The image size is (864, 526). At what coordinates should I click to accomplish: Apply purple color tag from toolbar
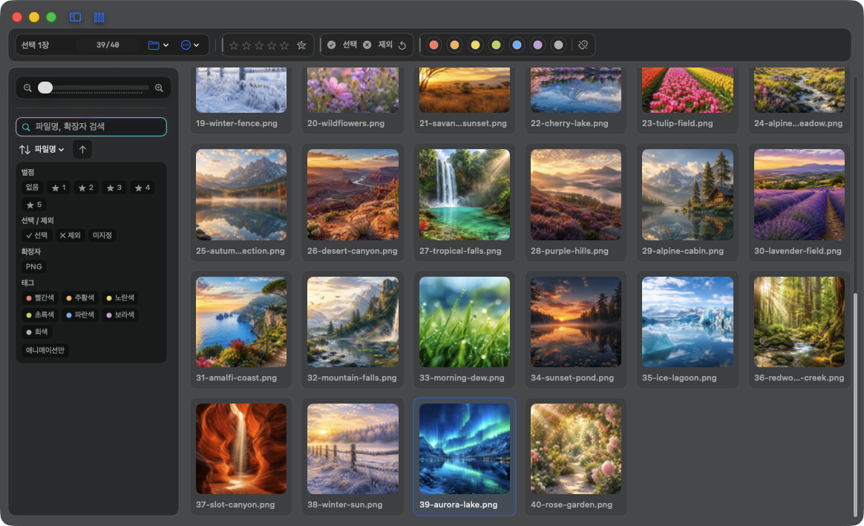[538, 45]
